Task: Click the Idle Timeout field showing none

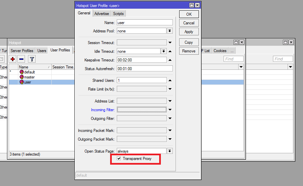Action: [x=138, y=51]
